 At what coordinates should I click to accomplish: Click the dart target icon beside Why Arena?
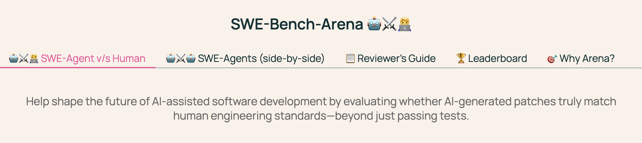tap(552, 59)
